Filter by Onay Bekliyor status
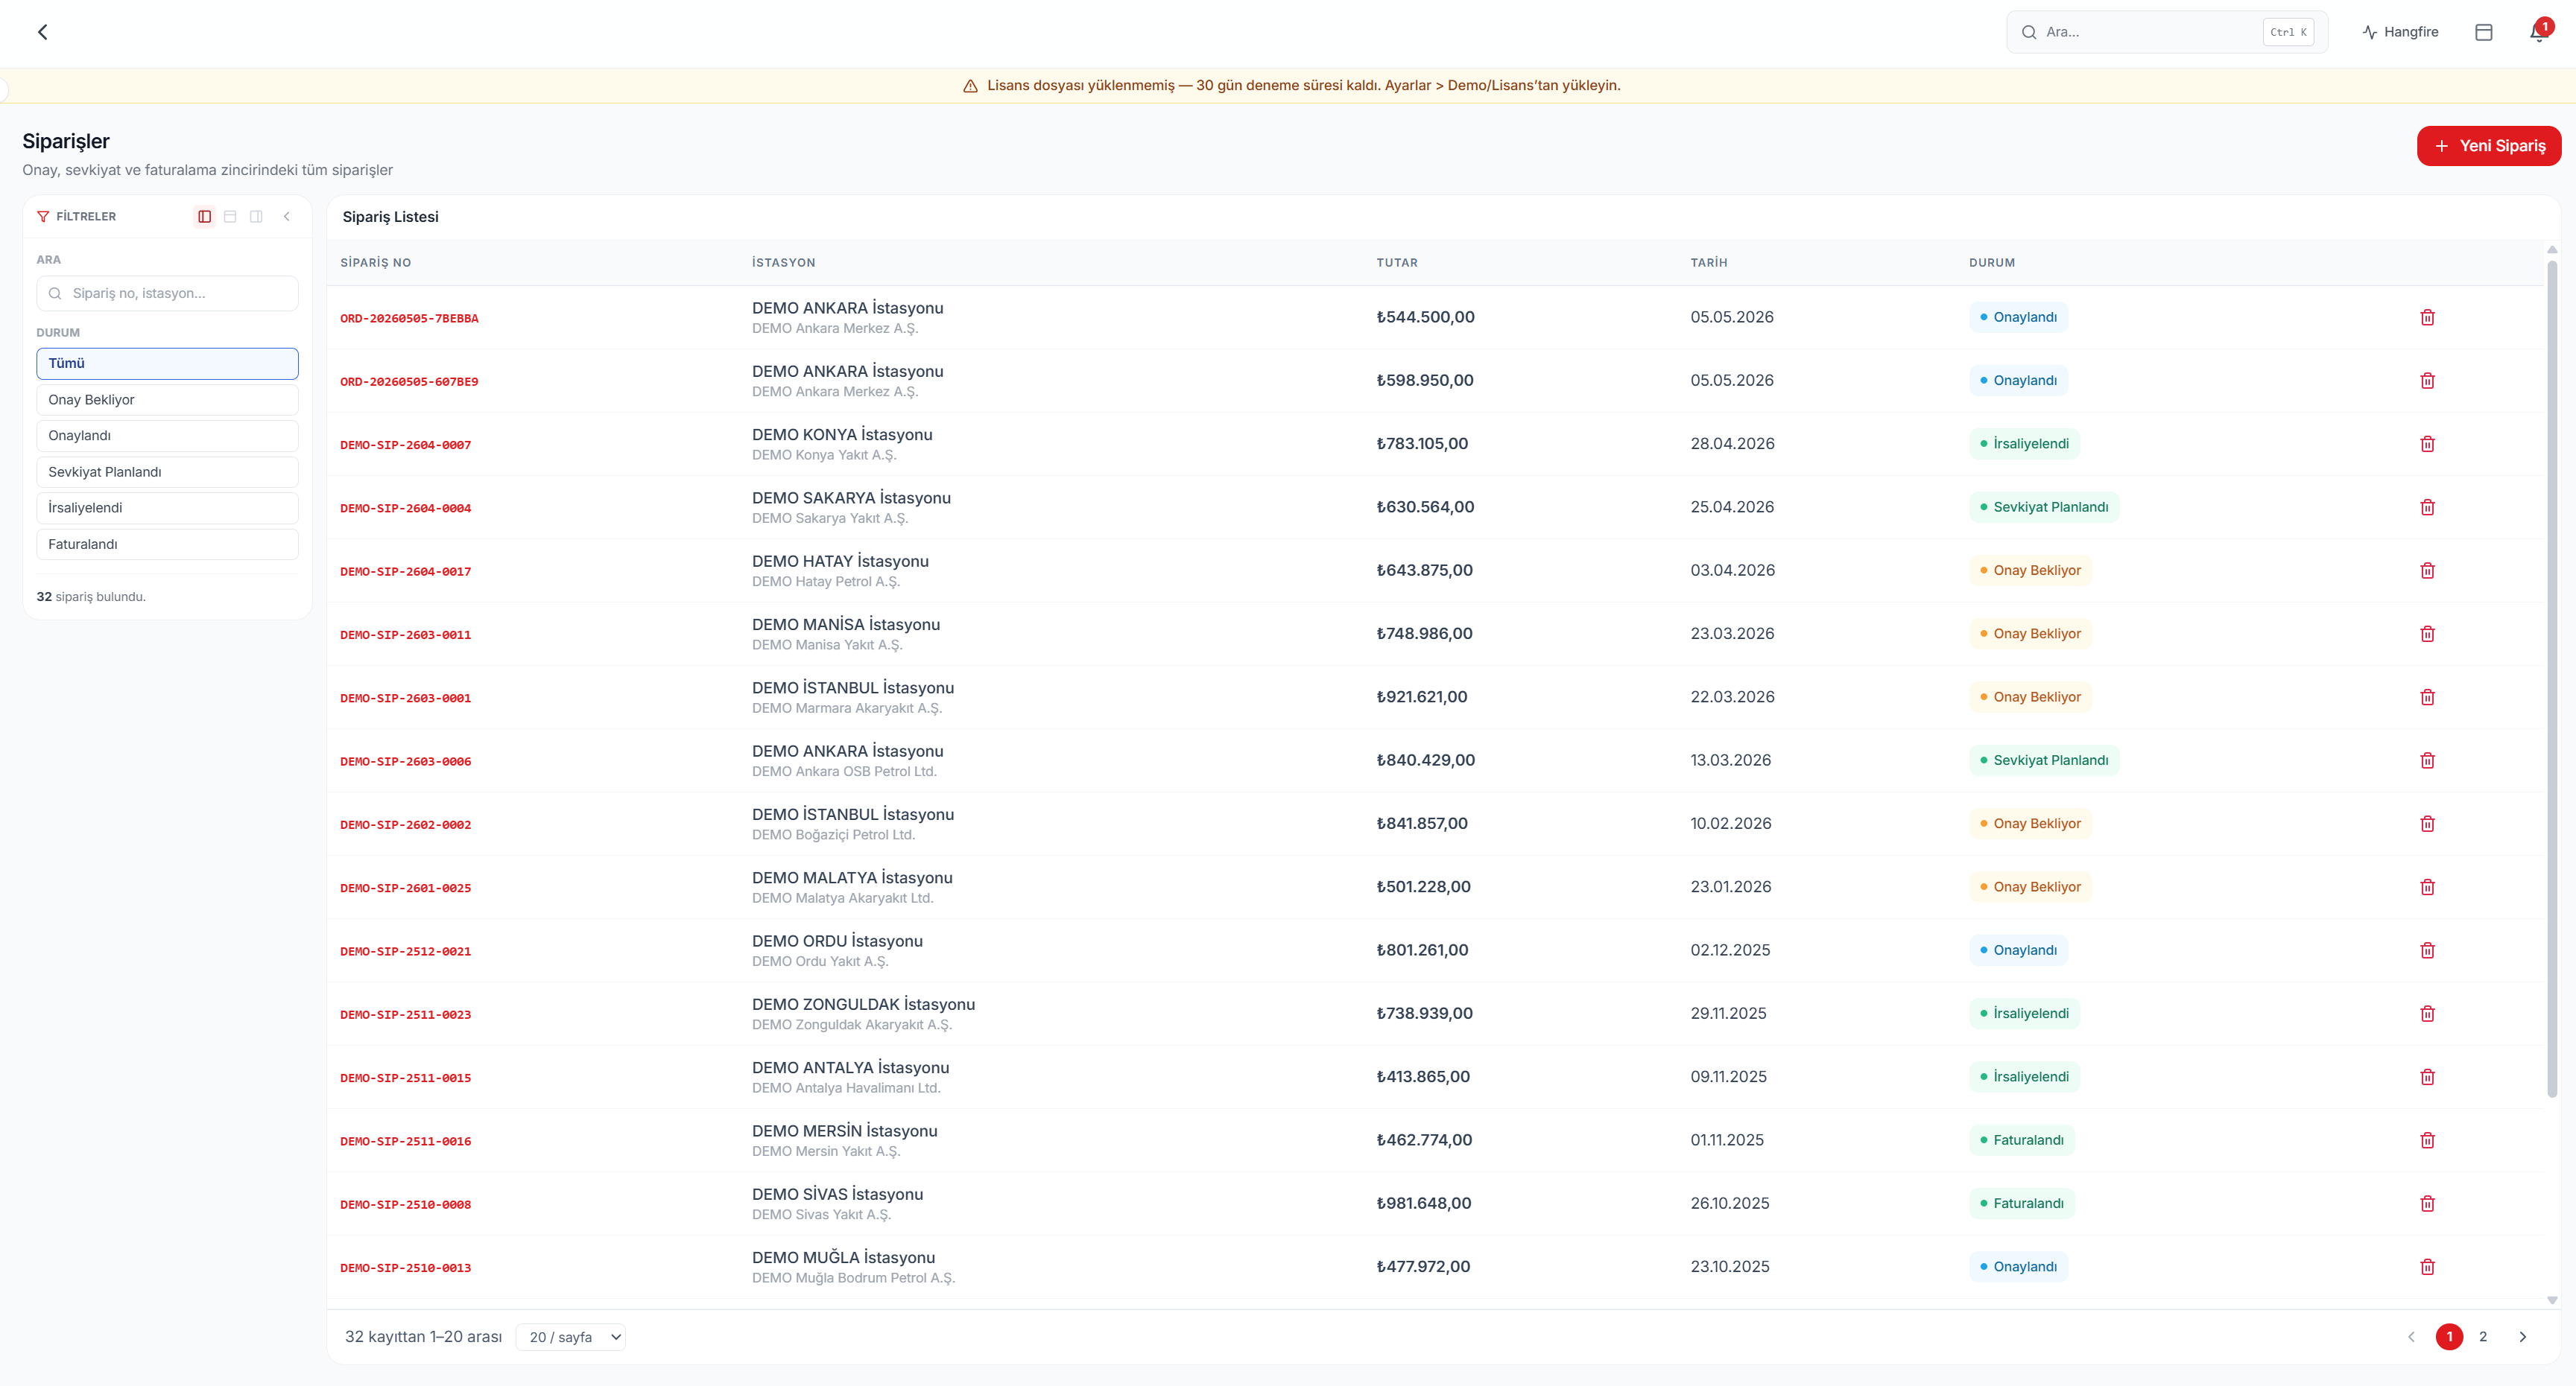Screen dimensions: 2576x1386 [167, 400]
